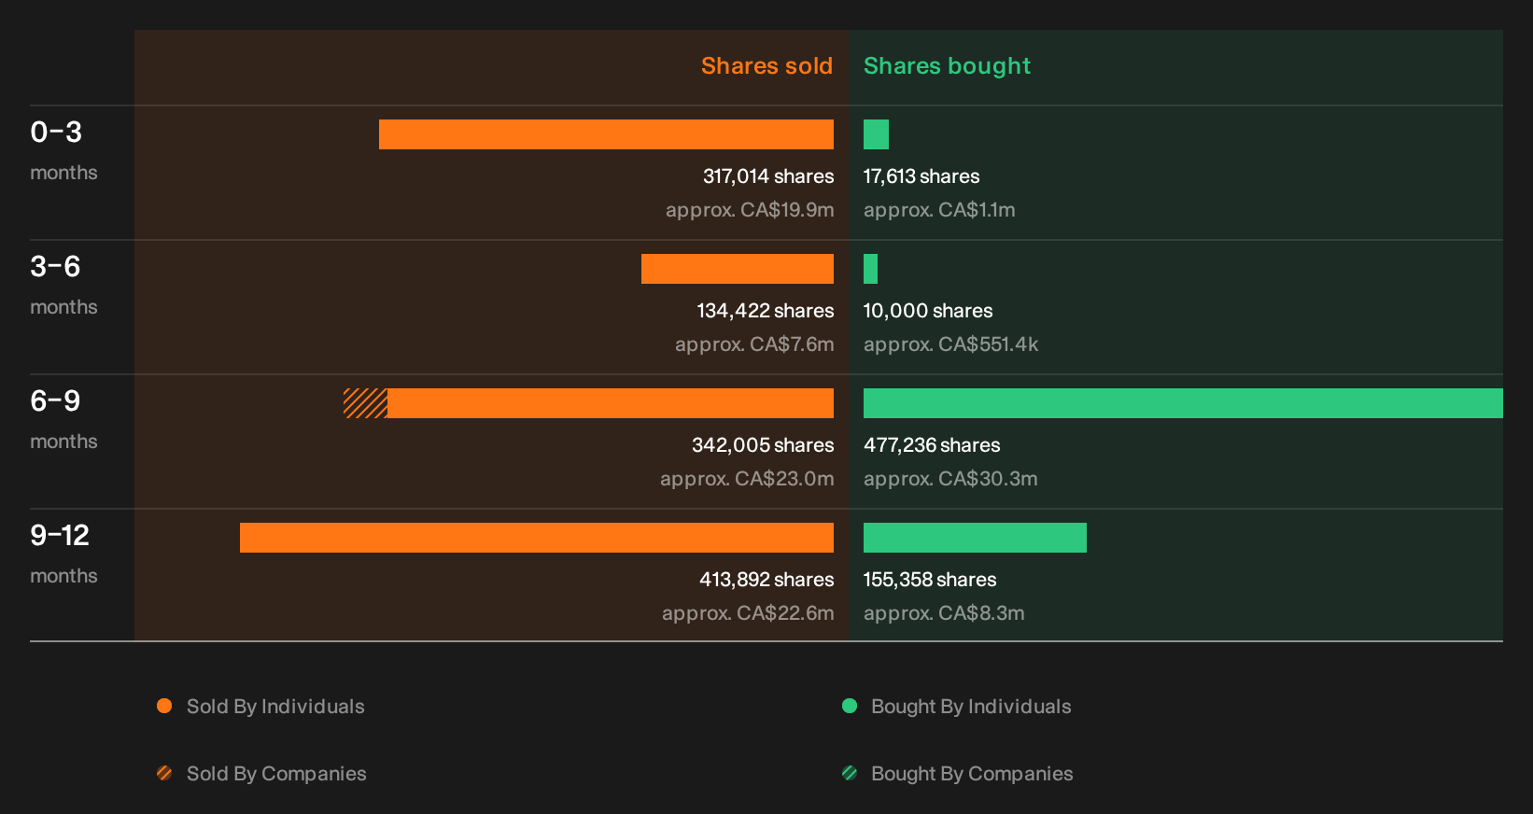
Task: Click the approx. CA$23.0m amount
Action: (747, 479)
